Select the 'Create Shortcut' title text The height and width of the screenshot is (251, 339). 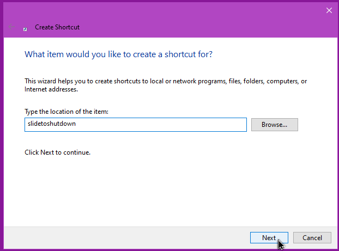click(x=57, y=27)
